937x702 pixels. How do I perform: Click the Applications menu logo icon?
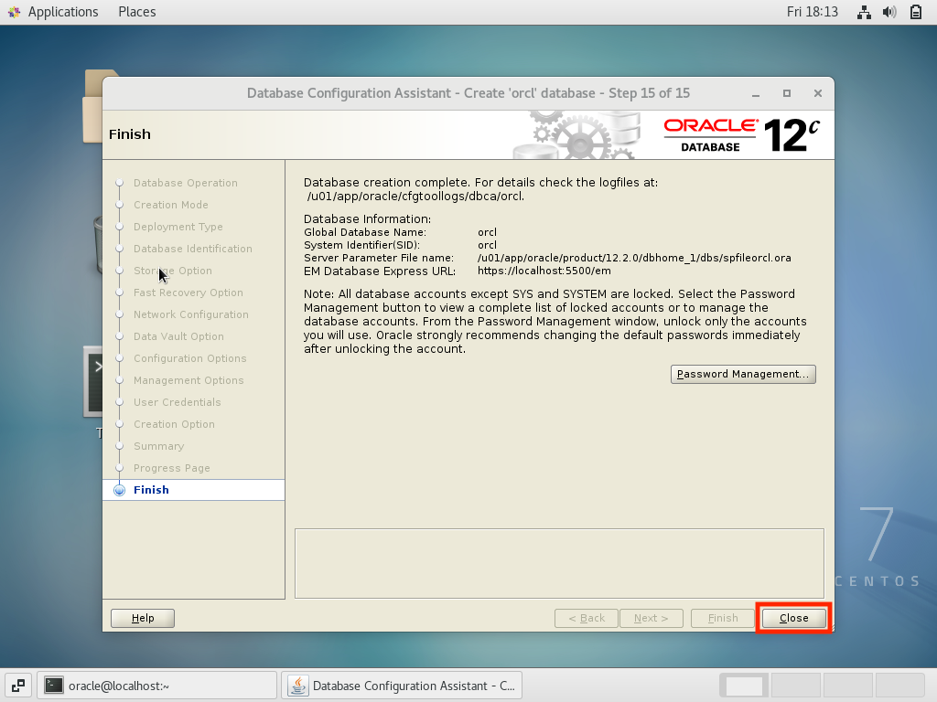point(15,12)
